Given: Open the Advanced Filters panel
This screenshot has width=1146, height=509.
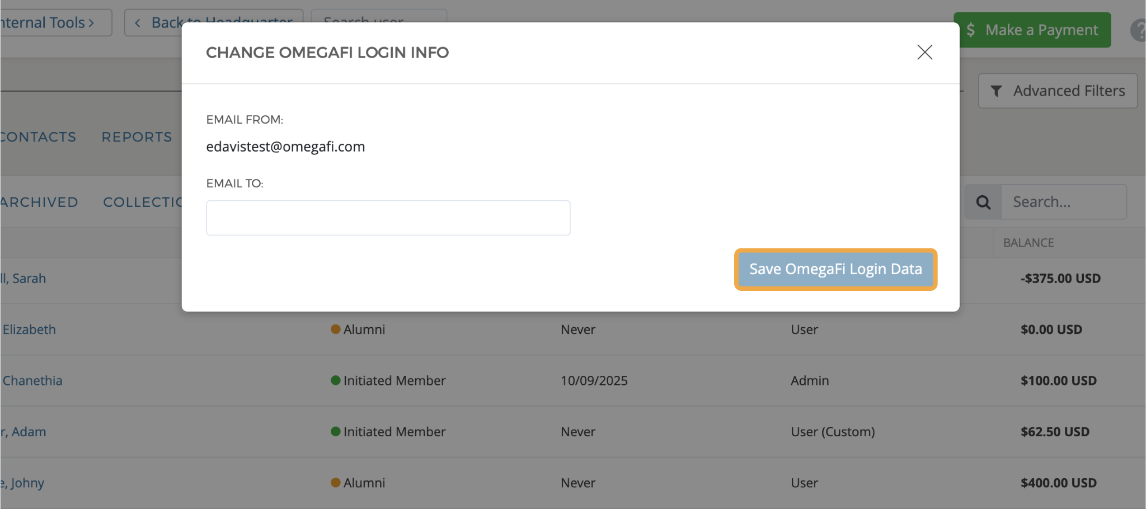Looking at the screenshot, I should (x=1058, y=91).
